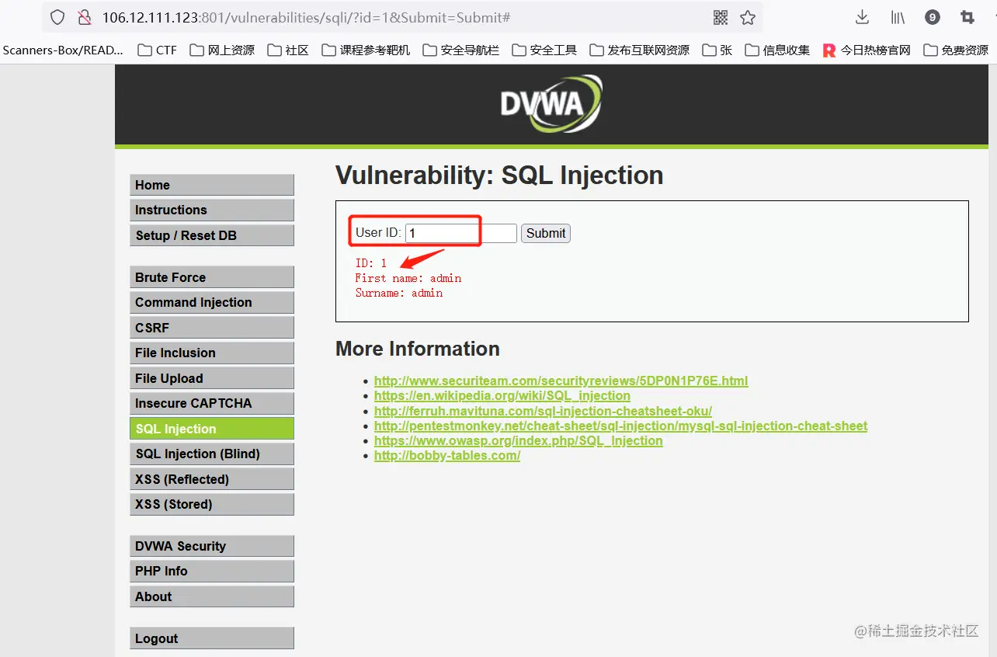Screen dimensions: 997x657
Task: Open the ferruh.mavituna.com cheatsheet link
Action: [543, 411]
